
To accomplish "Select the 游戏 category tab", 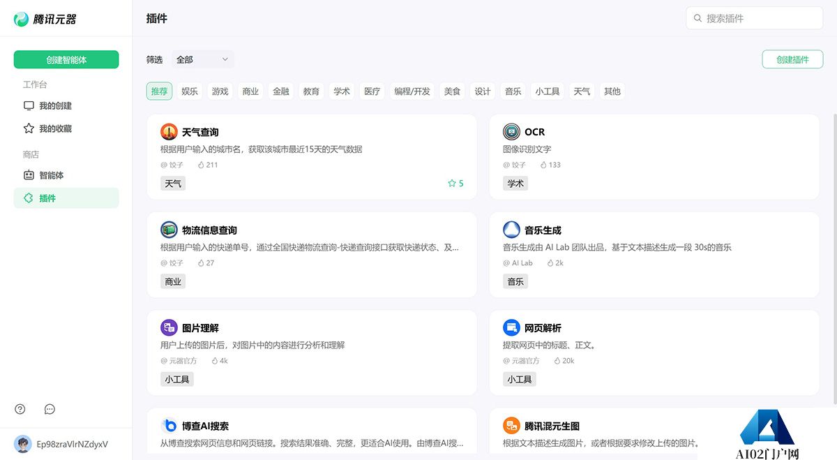I will [x=220, y=91].
